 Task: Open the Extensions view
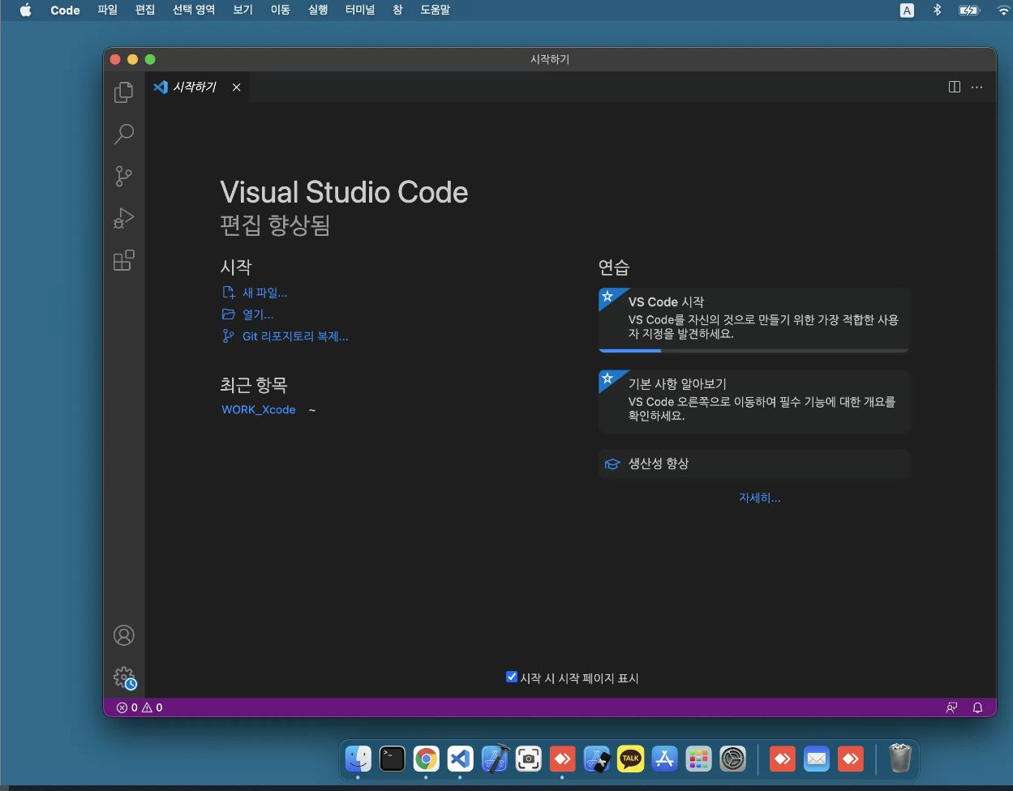[123, 260]
